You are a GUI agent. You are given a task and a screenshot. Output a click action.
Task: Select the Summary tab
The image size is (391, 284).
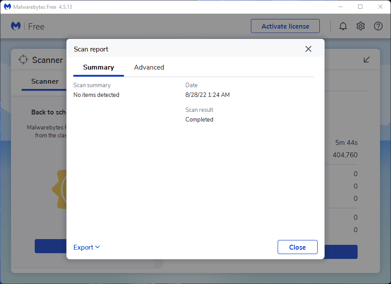(98, 67)
